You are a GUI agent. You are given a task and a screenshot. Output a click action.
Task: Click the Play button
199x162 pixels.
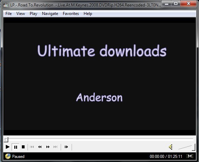(8, 147)
